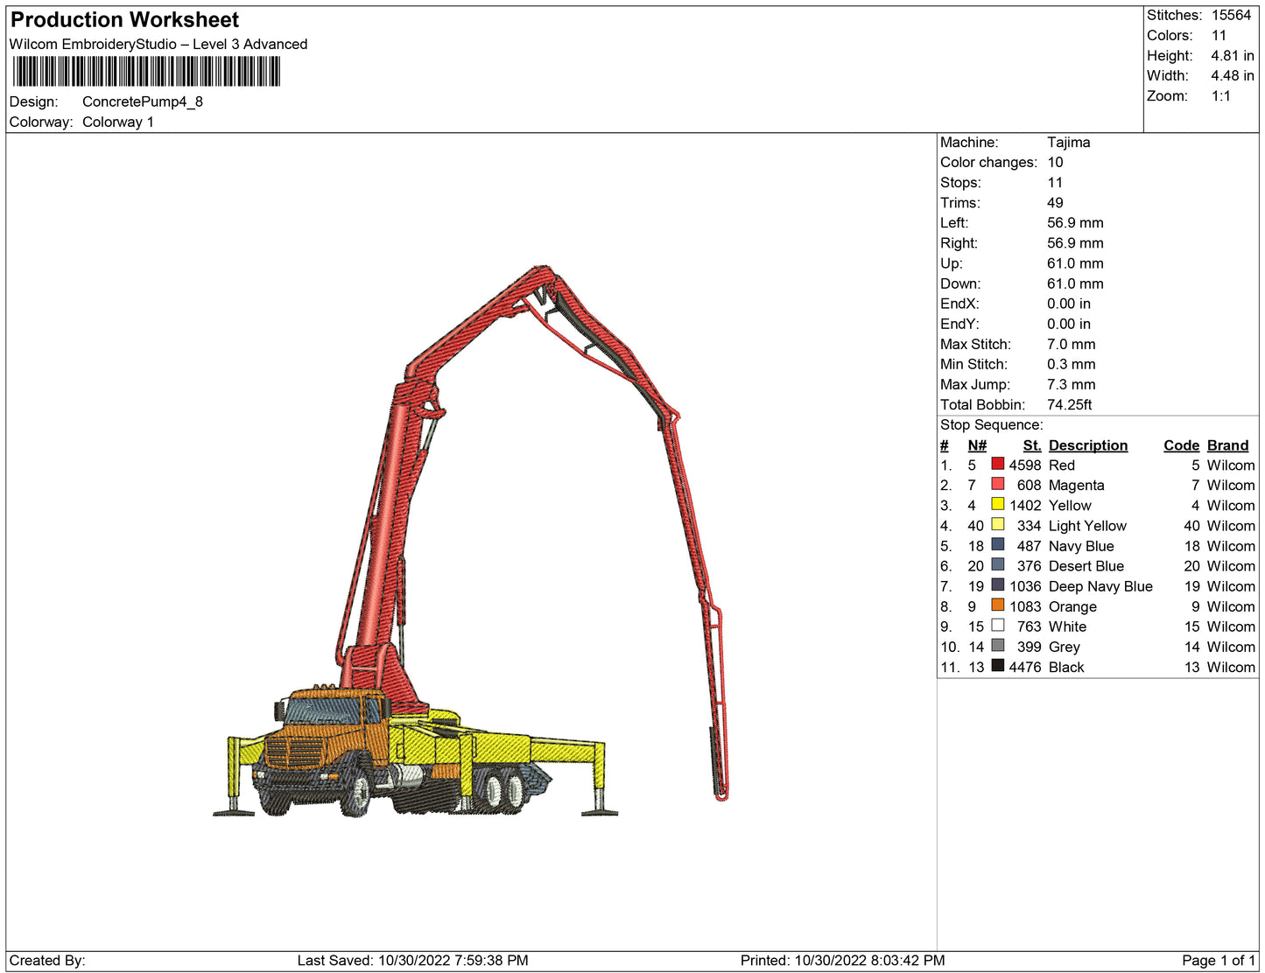The image size is (1265, 973).
Task: Select the Magenta thread color swatch
Action: pyautogui.click(x=997, y=484)
